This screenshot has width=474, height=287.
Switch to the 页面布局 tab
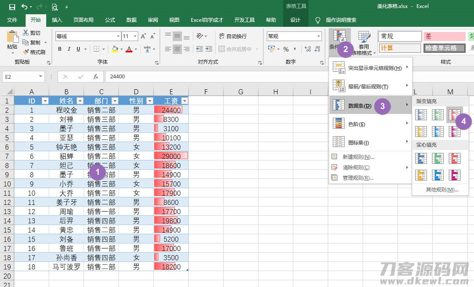84,20
